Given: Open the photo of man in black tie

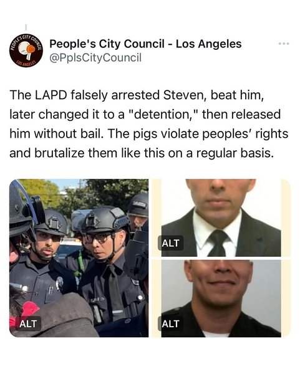Looking at the screenshot, I should 221,218.
